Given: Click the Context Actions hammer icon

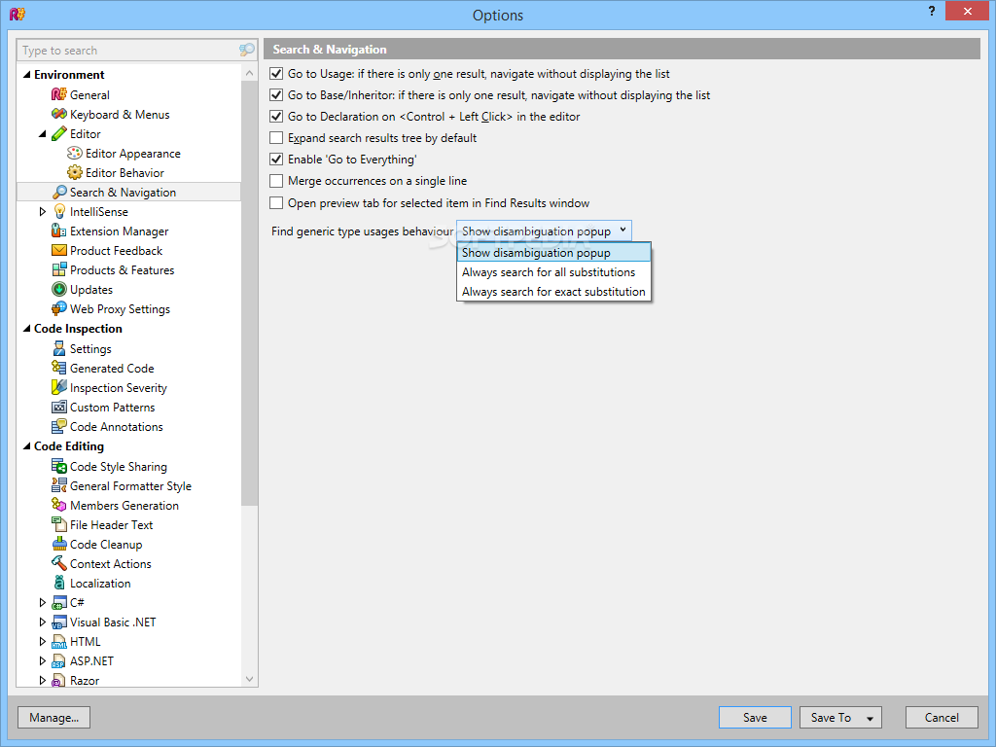Looking at the screenshot, I should [58, 563].
